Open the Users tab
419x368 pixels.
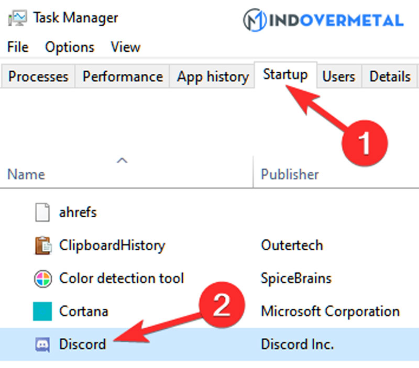[339, 76]
